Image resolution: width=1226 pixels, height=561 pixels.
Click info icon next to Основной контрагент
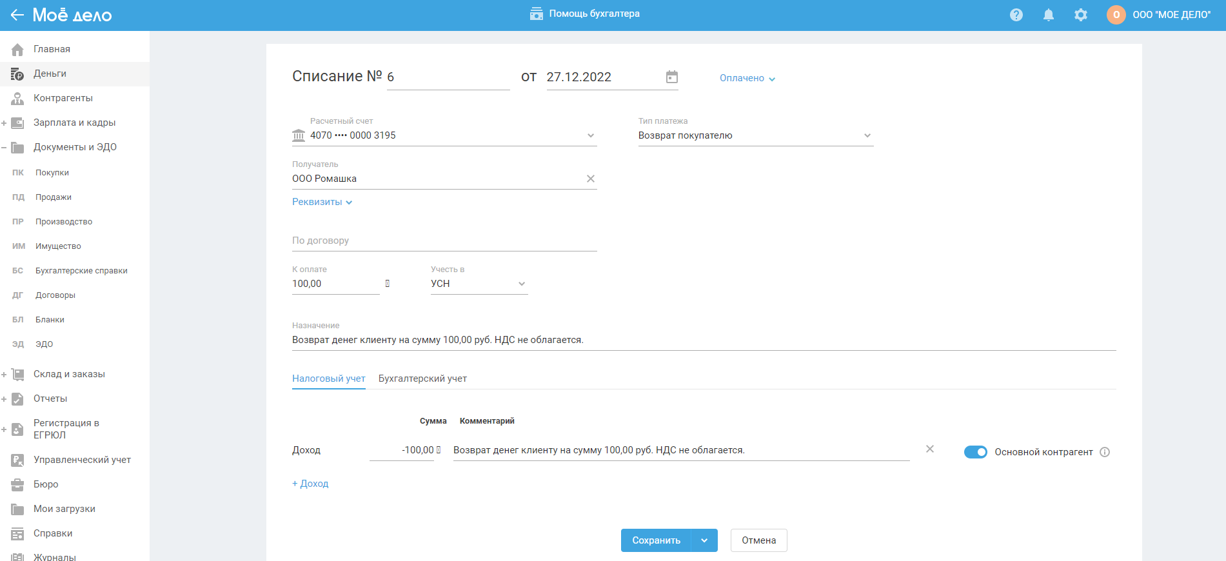click(1104, 452)
